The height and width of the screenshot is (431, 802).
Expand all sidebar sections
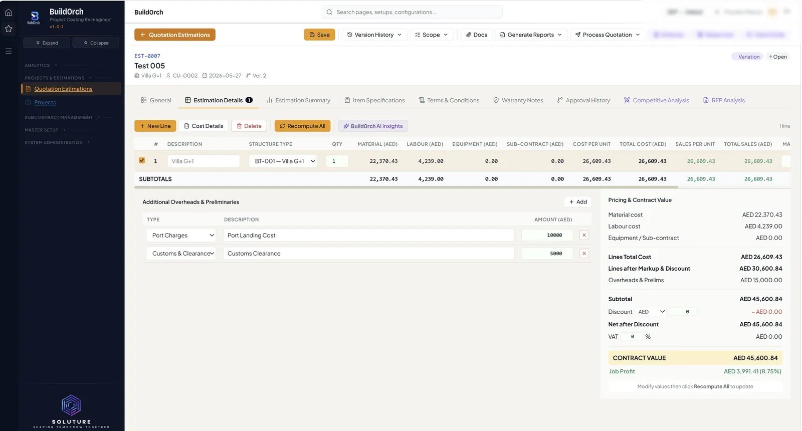[47, 43]
